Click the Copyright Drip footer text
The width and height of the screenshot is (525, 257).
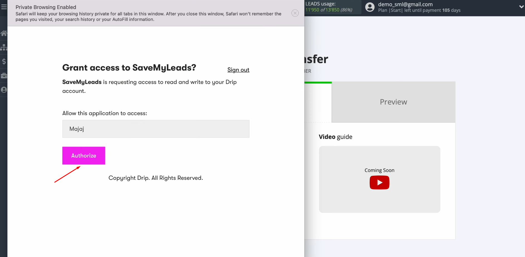click(156, 178)
